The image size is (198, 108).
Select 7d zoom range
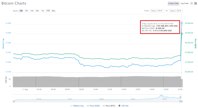(x=26, y=11)
